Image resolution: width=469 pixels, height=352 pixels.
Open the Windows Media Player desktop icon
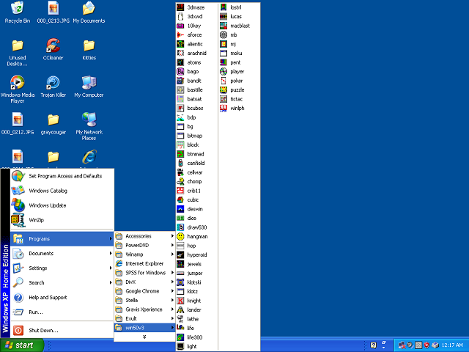[x=18, y=89]
